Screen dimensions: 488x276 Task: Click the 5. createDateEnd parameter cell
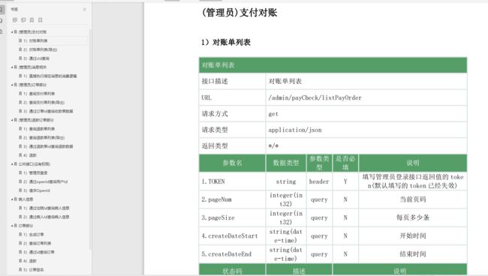tap(233, 254)
